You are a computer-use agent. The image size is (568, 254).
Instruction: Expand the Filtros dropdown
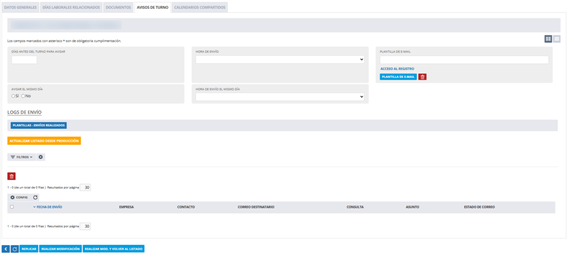point(22,157)
